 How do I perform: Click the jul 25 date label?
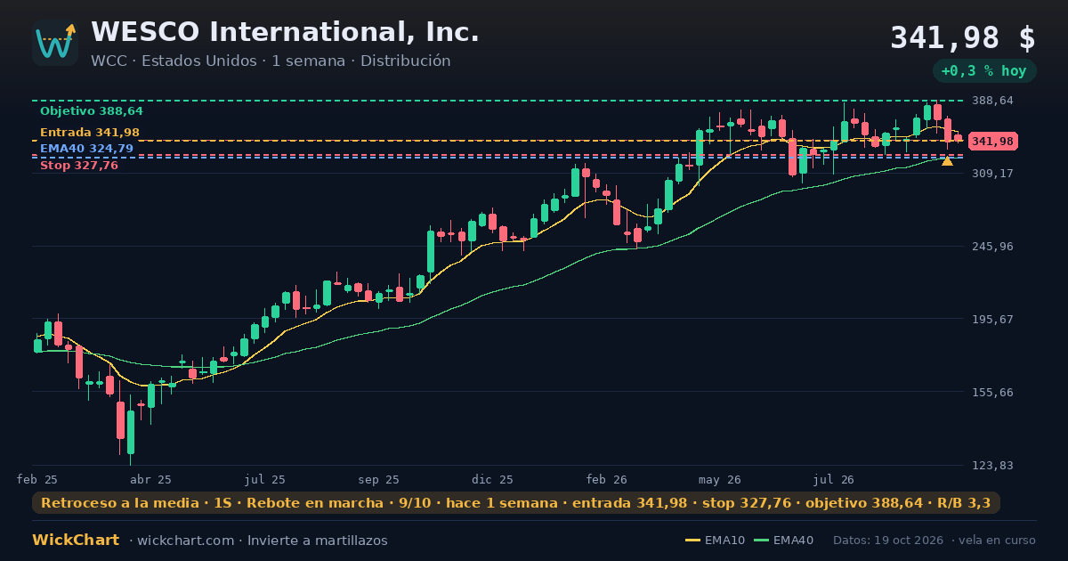(265, 479)
